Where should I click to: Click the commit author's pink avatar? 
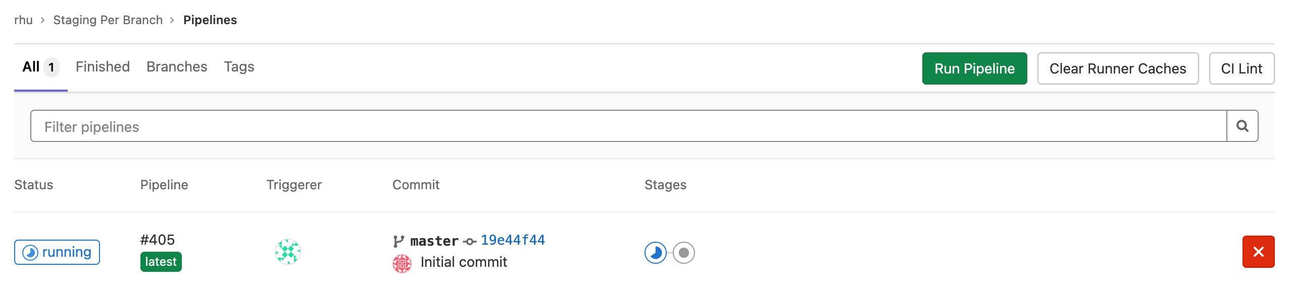click(402, 263)
